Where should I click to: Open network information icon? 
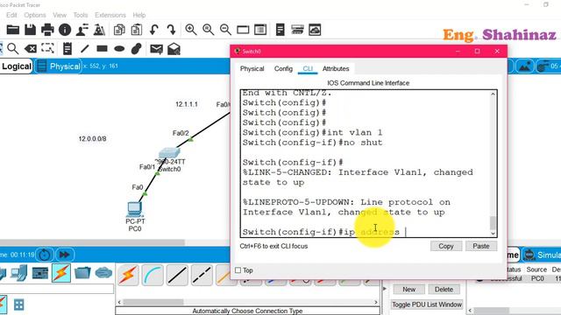coord(65,30)
